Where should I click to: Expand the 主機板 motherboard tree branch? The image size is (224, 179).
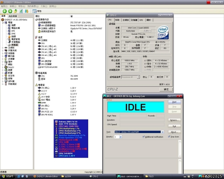click(x=3, y=48)
